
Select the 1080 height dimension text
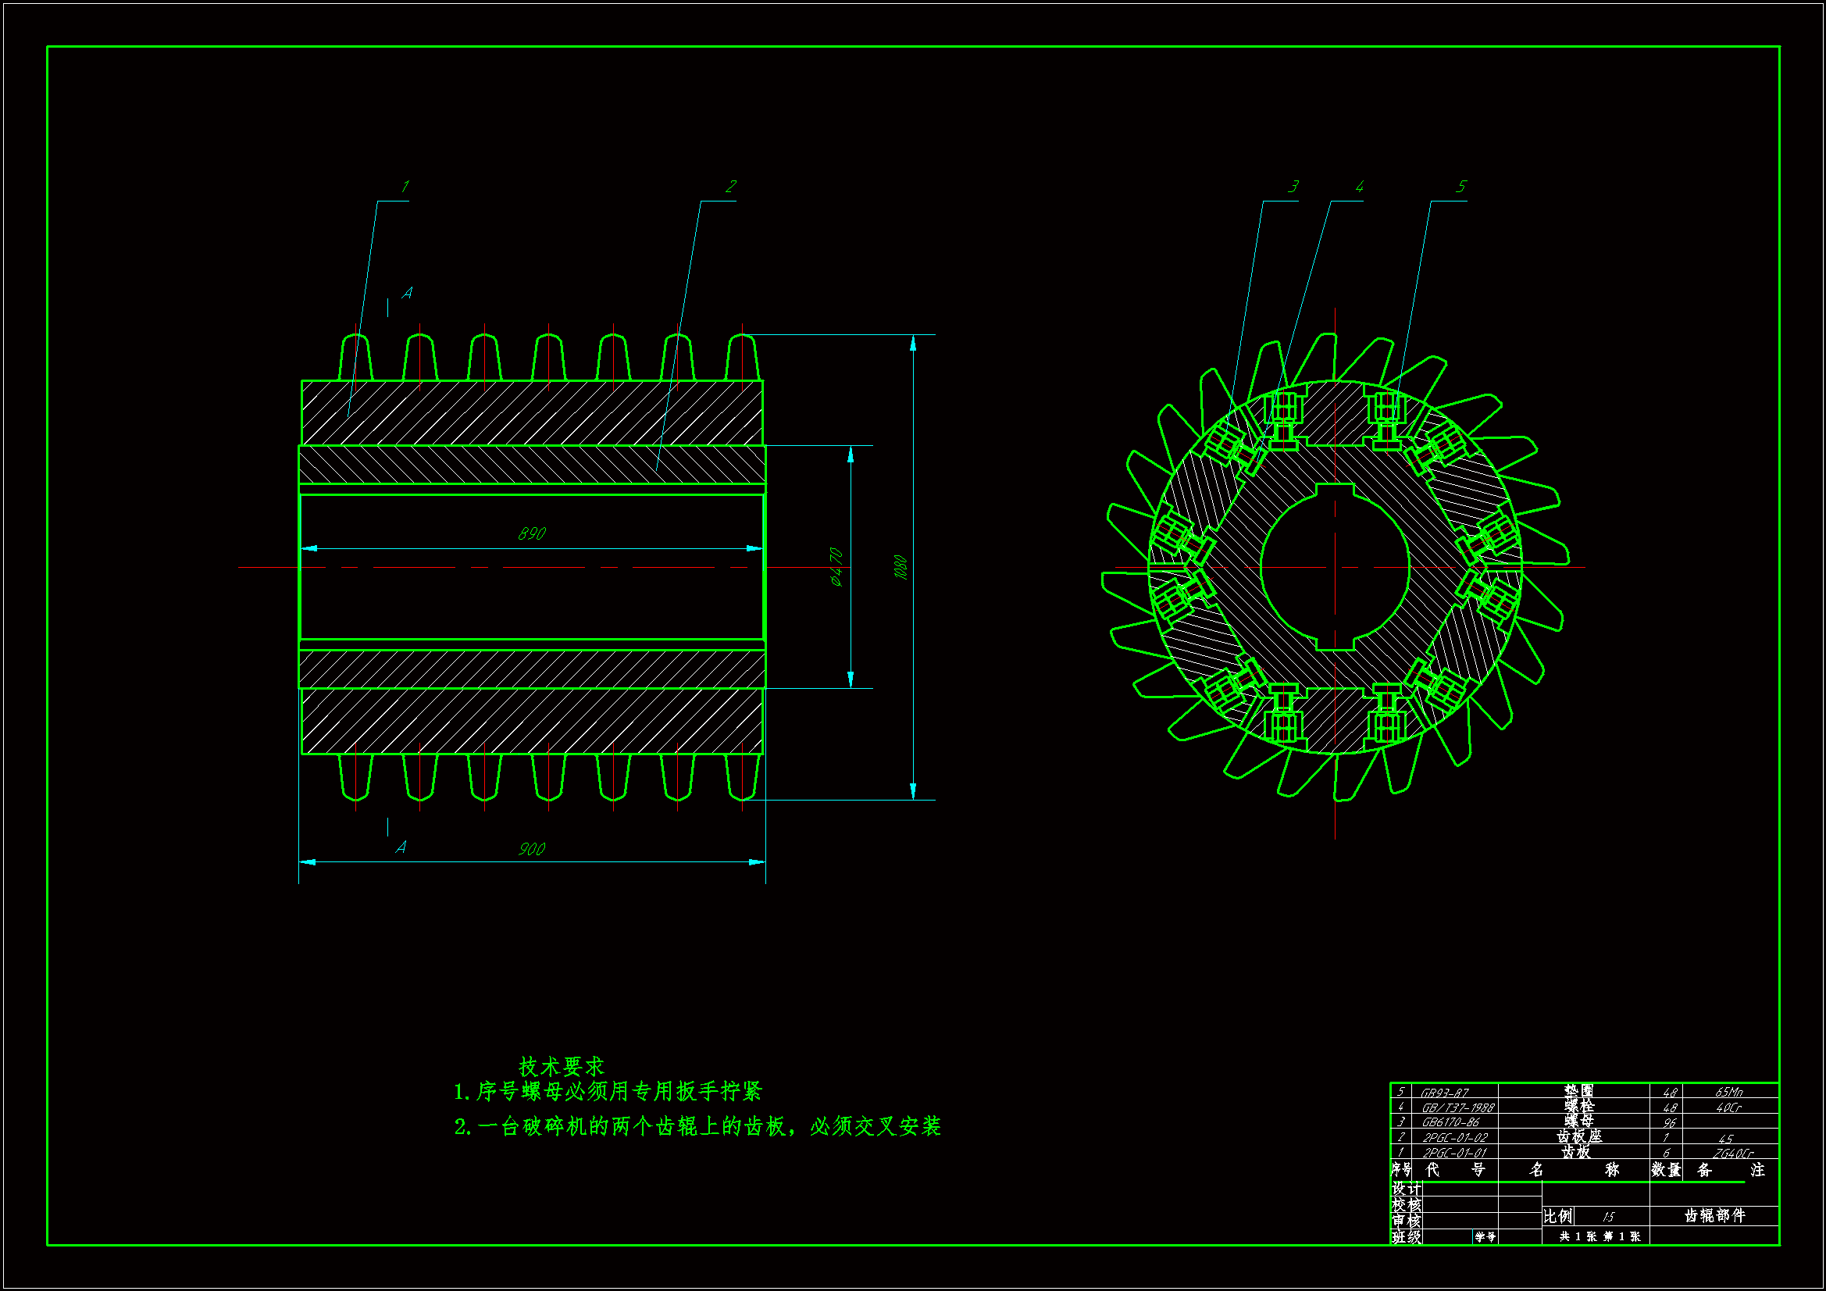901,566
